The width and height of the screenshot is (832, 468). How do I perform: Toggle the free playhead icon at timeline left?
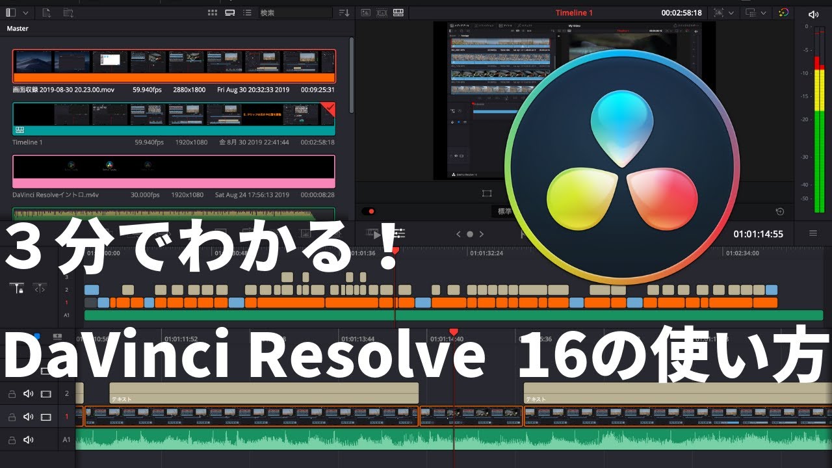[40, 289]
